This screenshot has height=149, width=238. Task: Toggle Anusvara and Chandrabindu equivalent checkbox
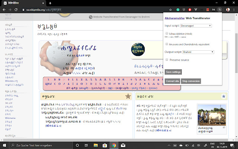tap(167, 44)
